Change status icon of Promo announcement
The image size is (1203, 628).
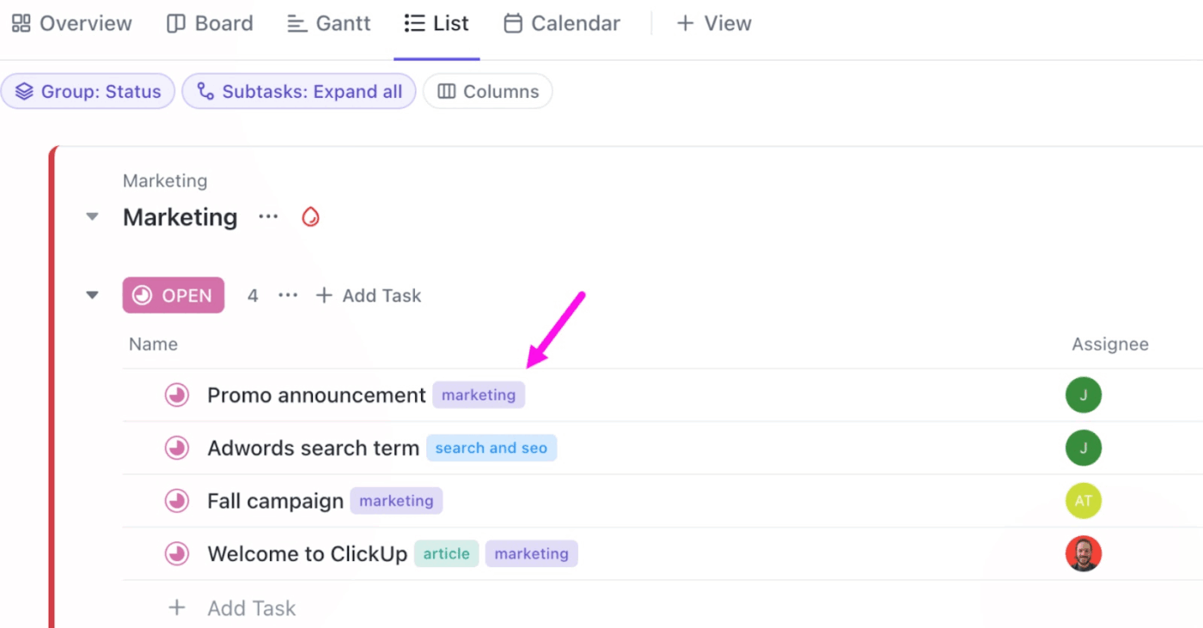(x=177, y=395)
